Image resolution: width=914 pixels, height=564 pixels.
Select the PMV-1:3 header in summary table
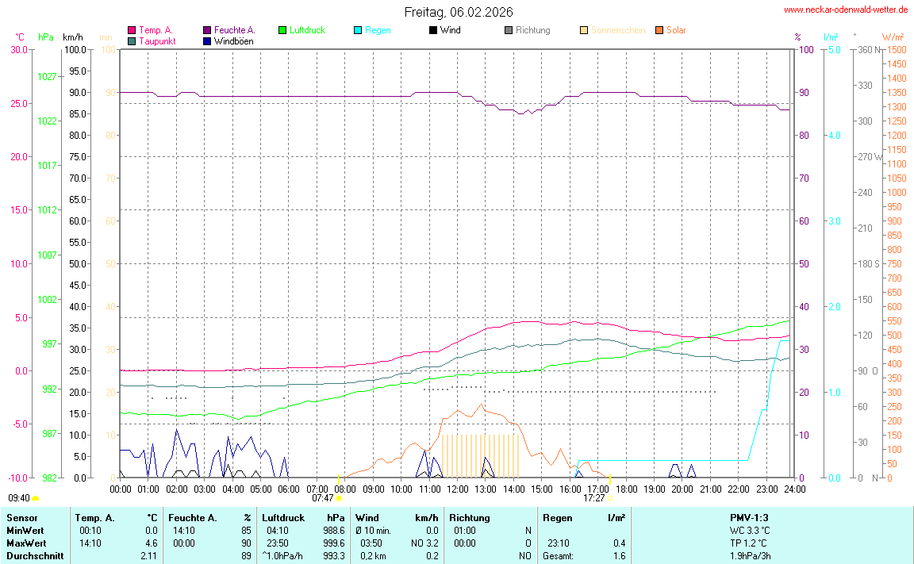(x=749, y=517)
